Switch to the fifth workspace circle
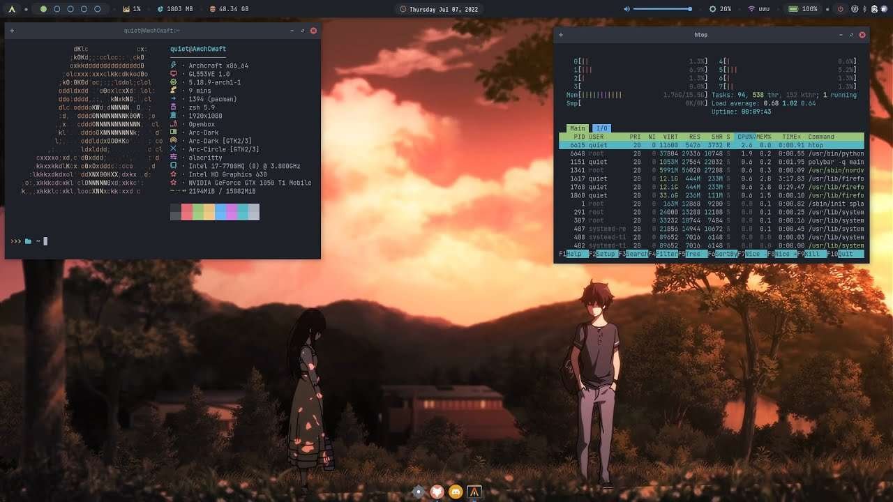 click(x=98, y=9)
